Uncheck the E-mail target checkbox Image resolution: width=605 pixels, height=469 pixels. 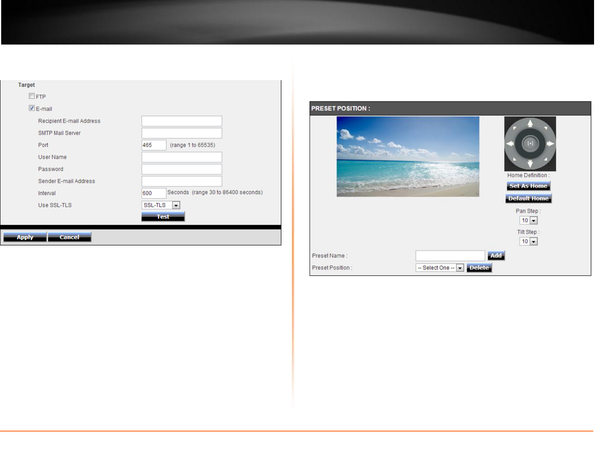(x=32, y=108)
